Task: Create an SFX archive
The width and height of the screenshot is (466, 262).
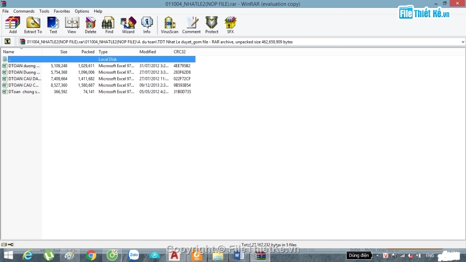Action: click(x=231, y=25)
